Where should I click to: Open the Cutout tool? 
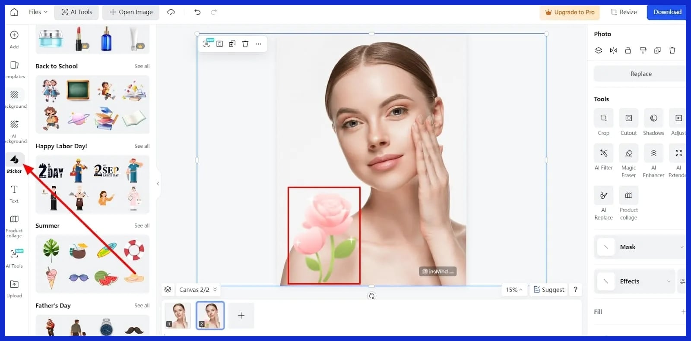[x=628, y=119]
